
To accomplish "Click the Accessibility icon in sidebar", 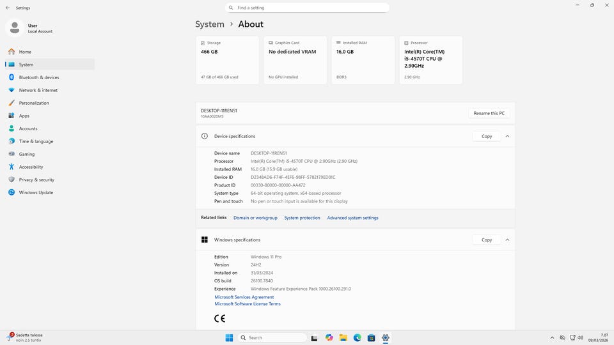I will coord(12,167).
